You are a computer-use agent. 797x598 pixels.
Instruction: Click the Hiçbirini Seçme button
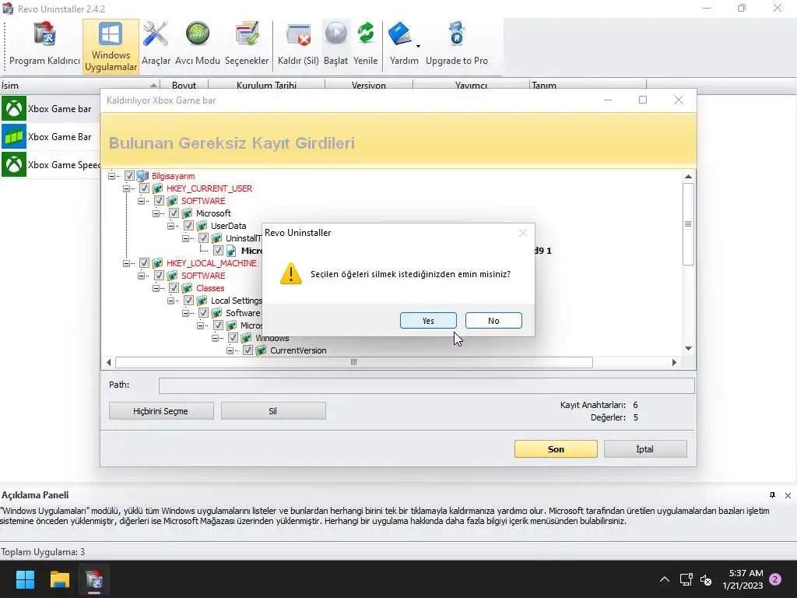(161, 411)
